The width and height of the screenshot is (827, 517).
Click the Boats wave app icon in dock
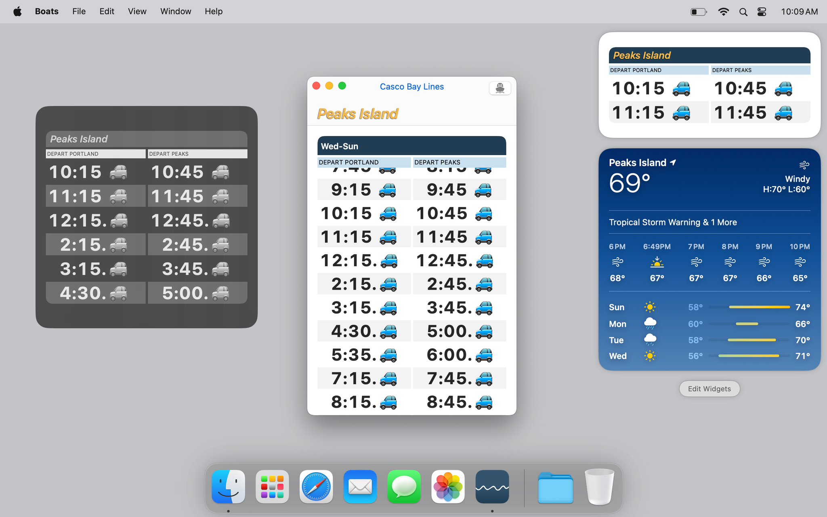(492, 486)
